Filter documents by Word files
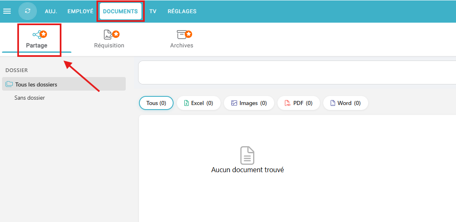This screenshot has height=222, width=456. point(345,103)
